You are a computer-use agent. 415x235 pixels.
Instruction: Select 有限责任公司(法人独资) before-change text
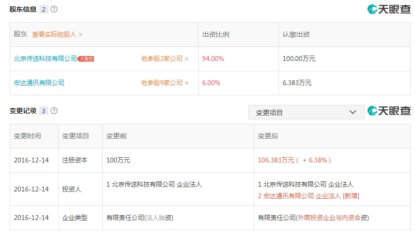tap(140, 218)
